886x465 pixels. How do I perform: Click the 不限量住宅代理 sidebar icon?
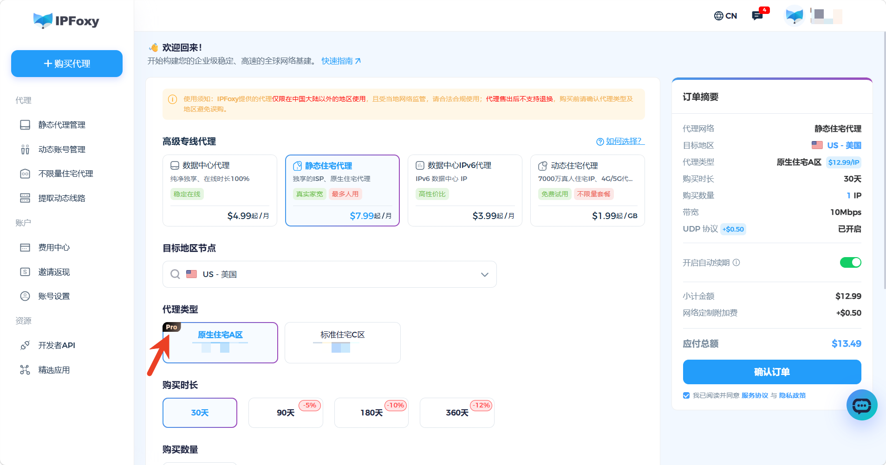[25, 174]
